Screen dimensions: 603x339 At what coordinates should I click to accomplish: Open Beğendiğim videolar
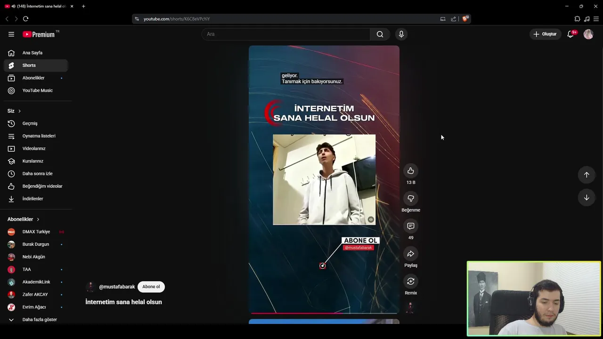click(x=36, y=186)
